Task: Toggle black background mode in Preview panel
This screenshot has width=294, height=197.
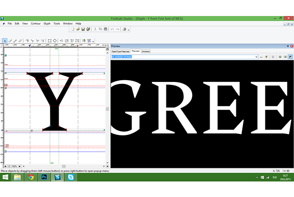Action: coord(291,57)
